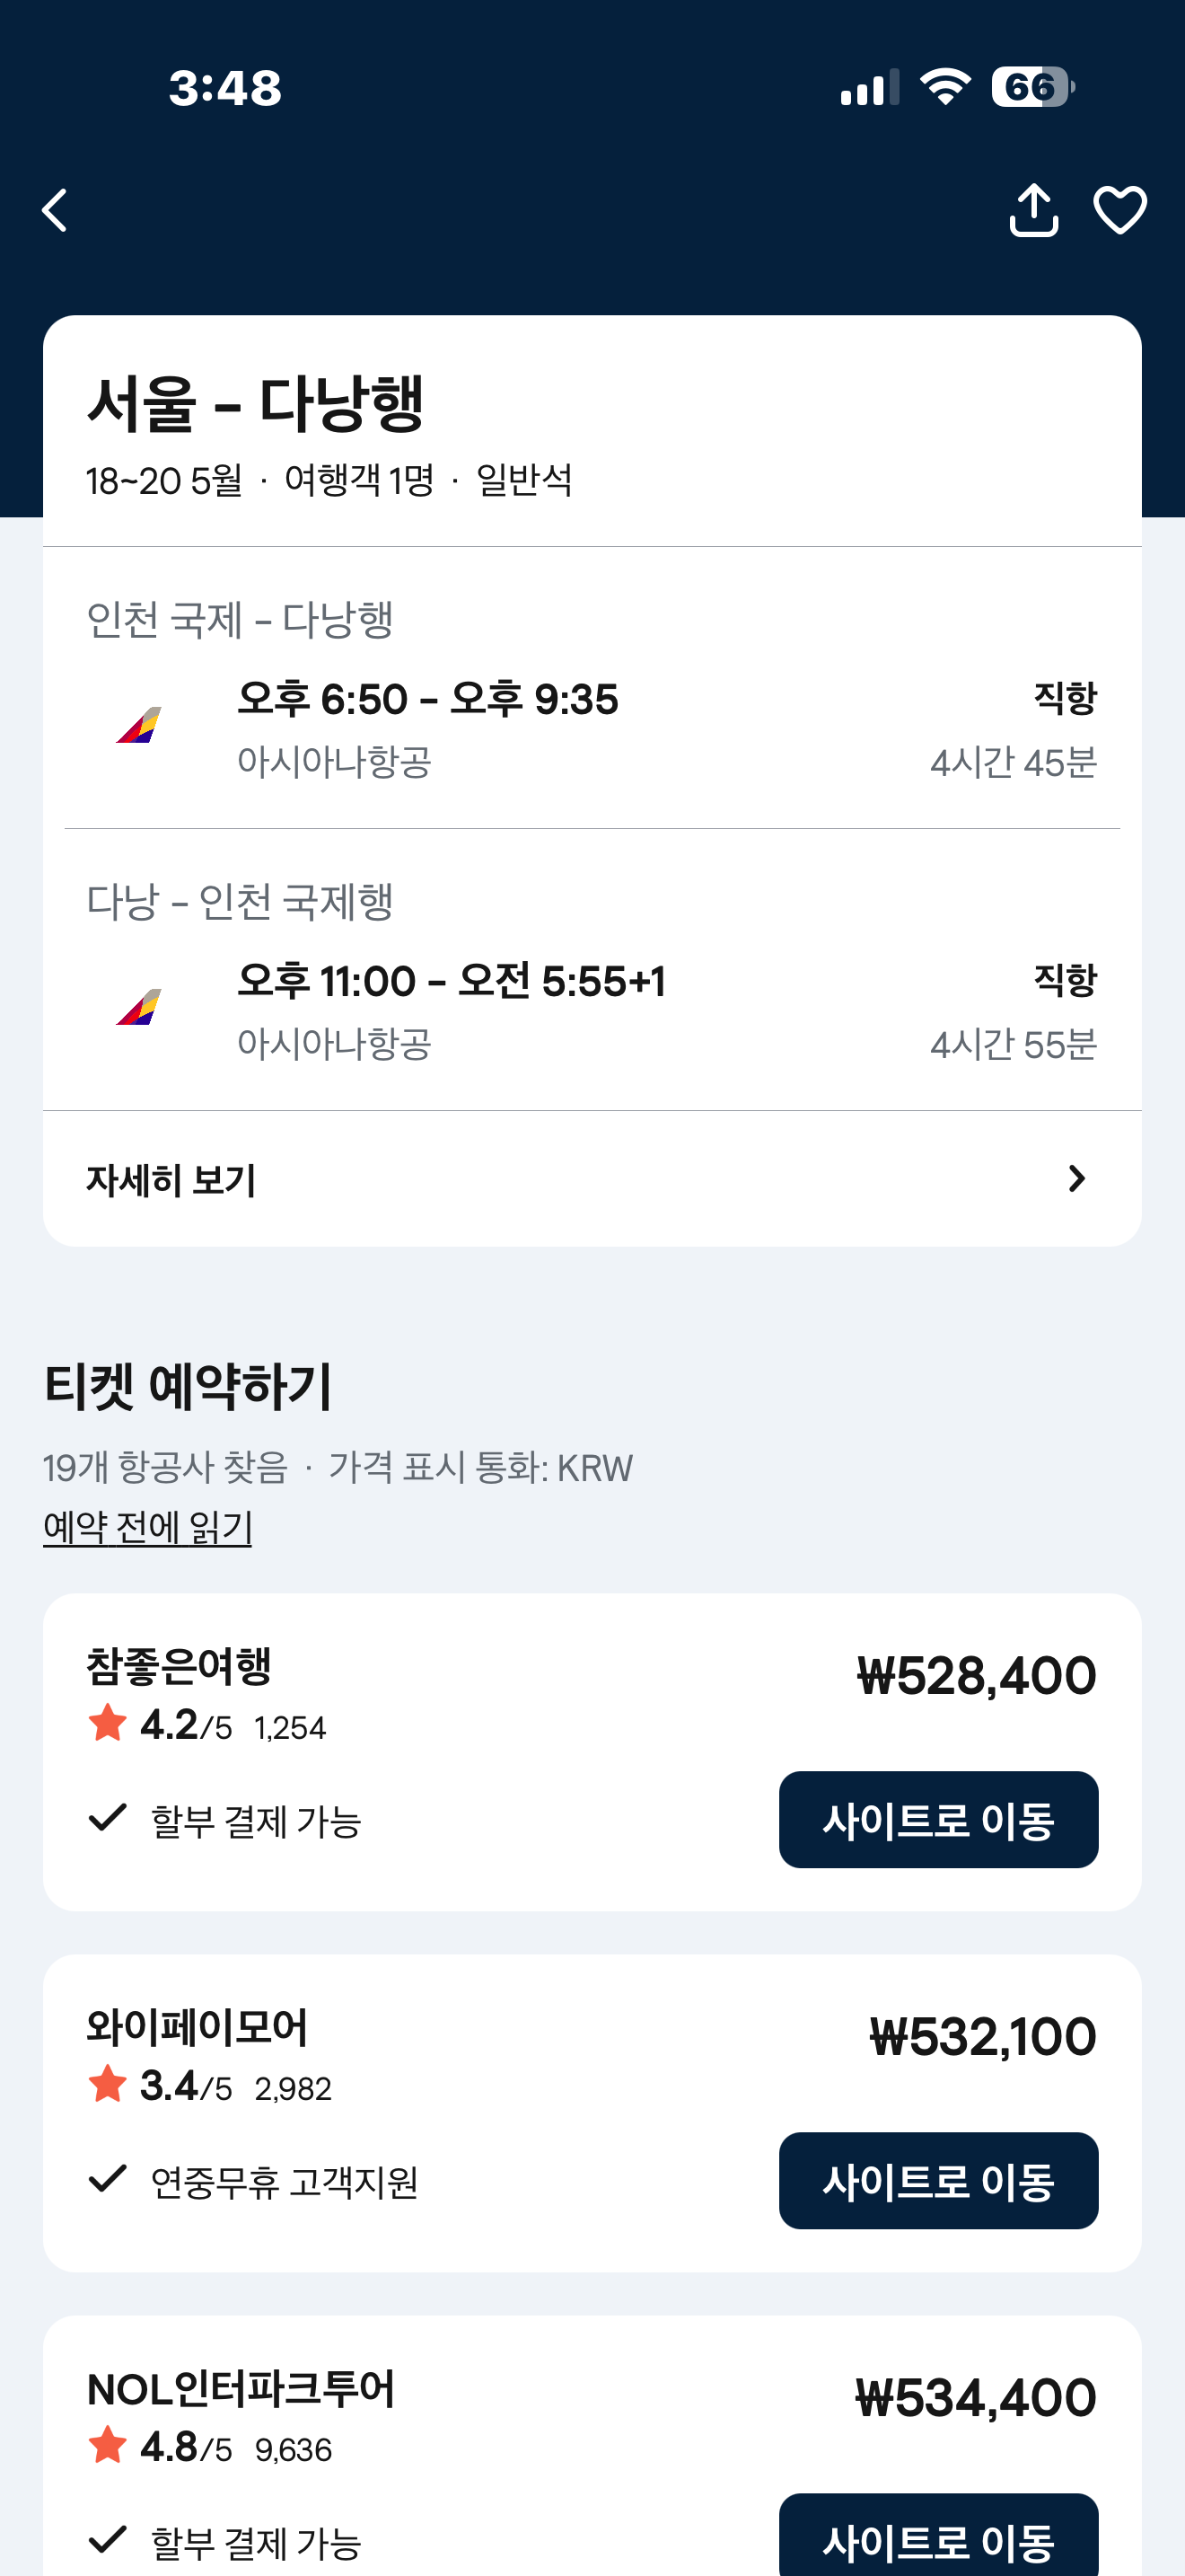Screen dimensions: 1185x2576
Task: Tap the Wi-Fi status icon
Action: pos(944,87)
